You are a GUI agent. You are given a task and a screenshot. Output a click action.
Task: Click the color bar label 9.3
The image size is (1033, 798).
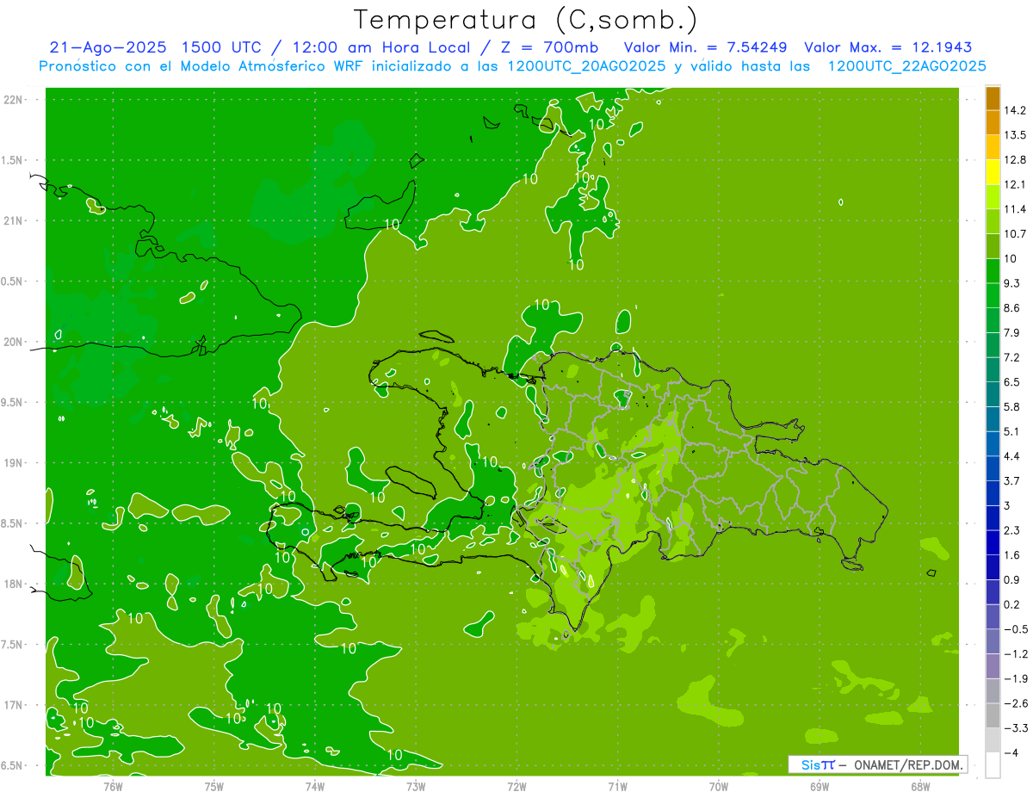(1011, 283)
